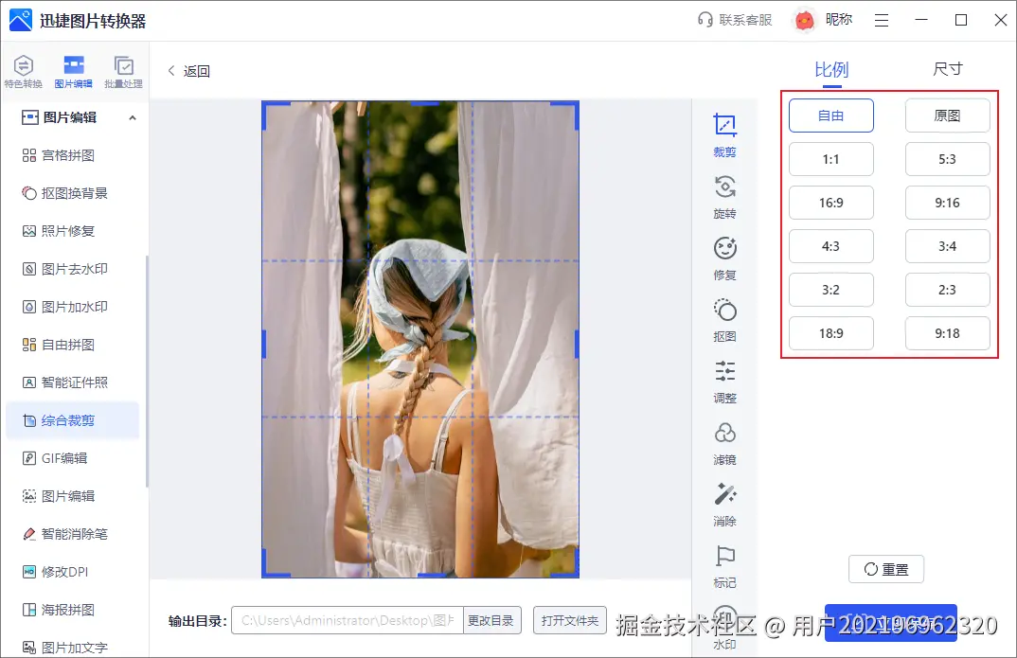Select the 标记 marker tool
Screen dimensions: 1017x658
tap(724, 566)
